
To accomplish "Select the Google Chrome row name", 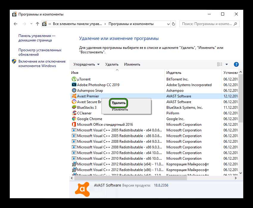I will click(x=90, y=119).
